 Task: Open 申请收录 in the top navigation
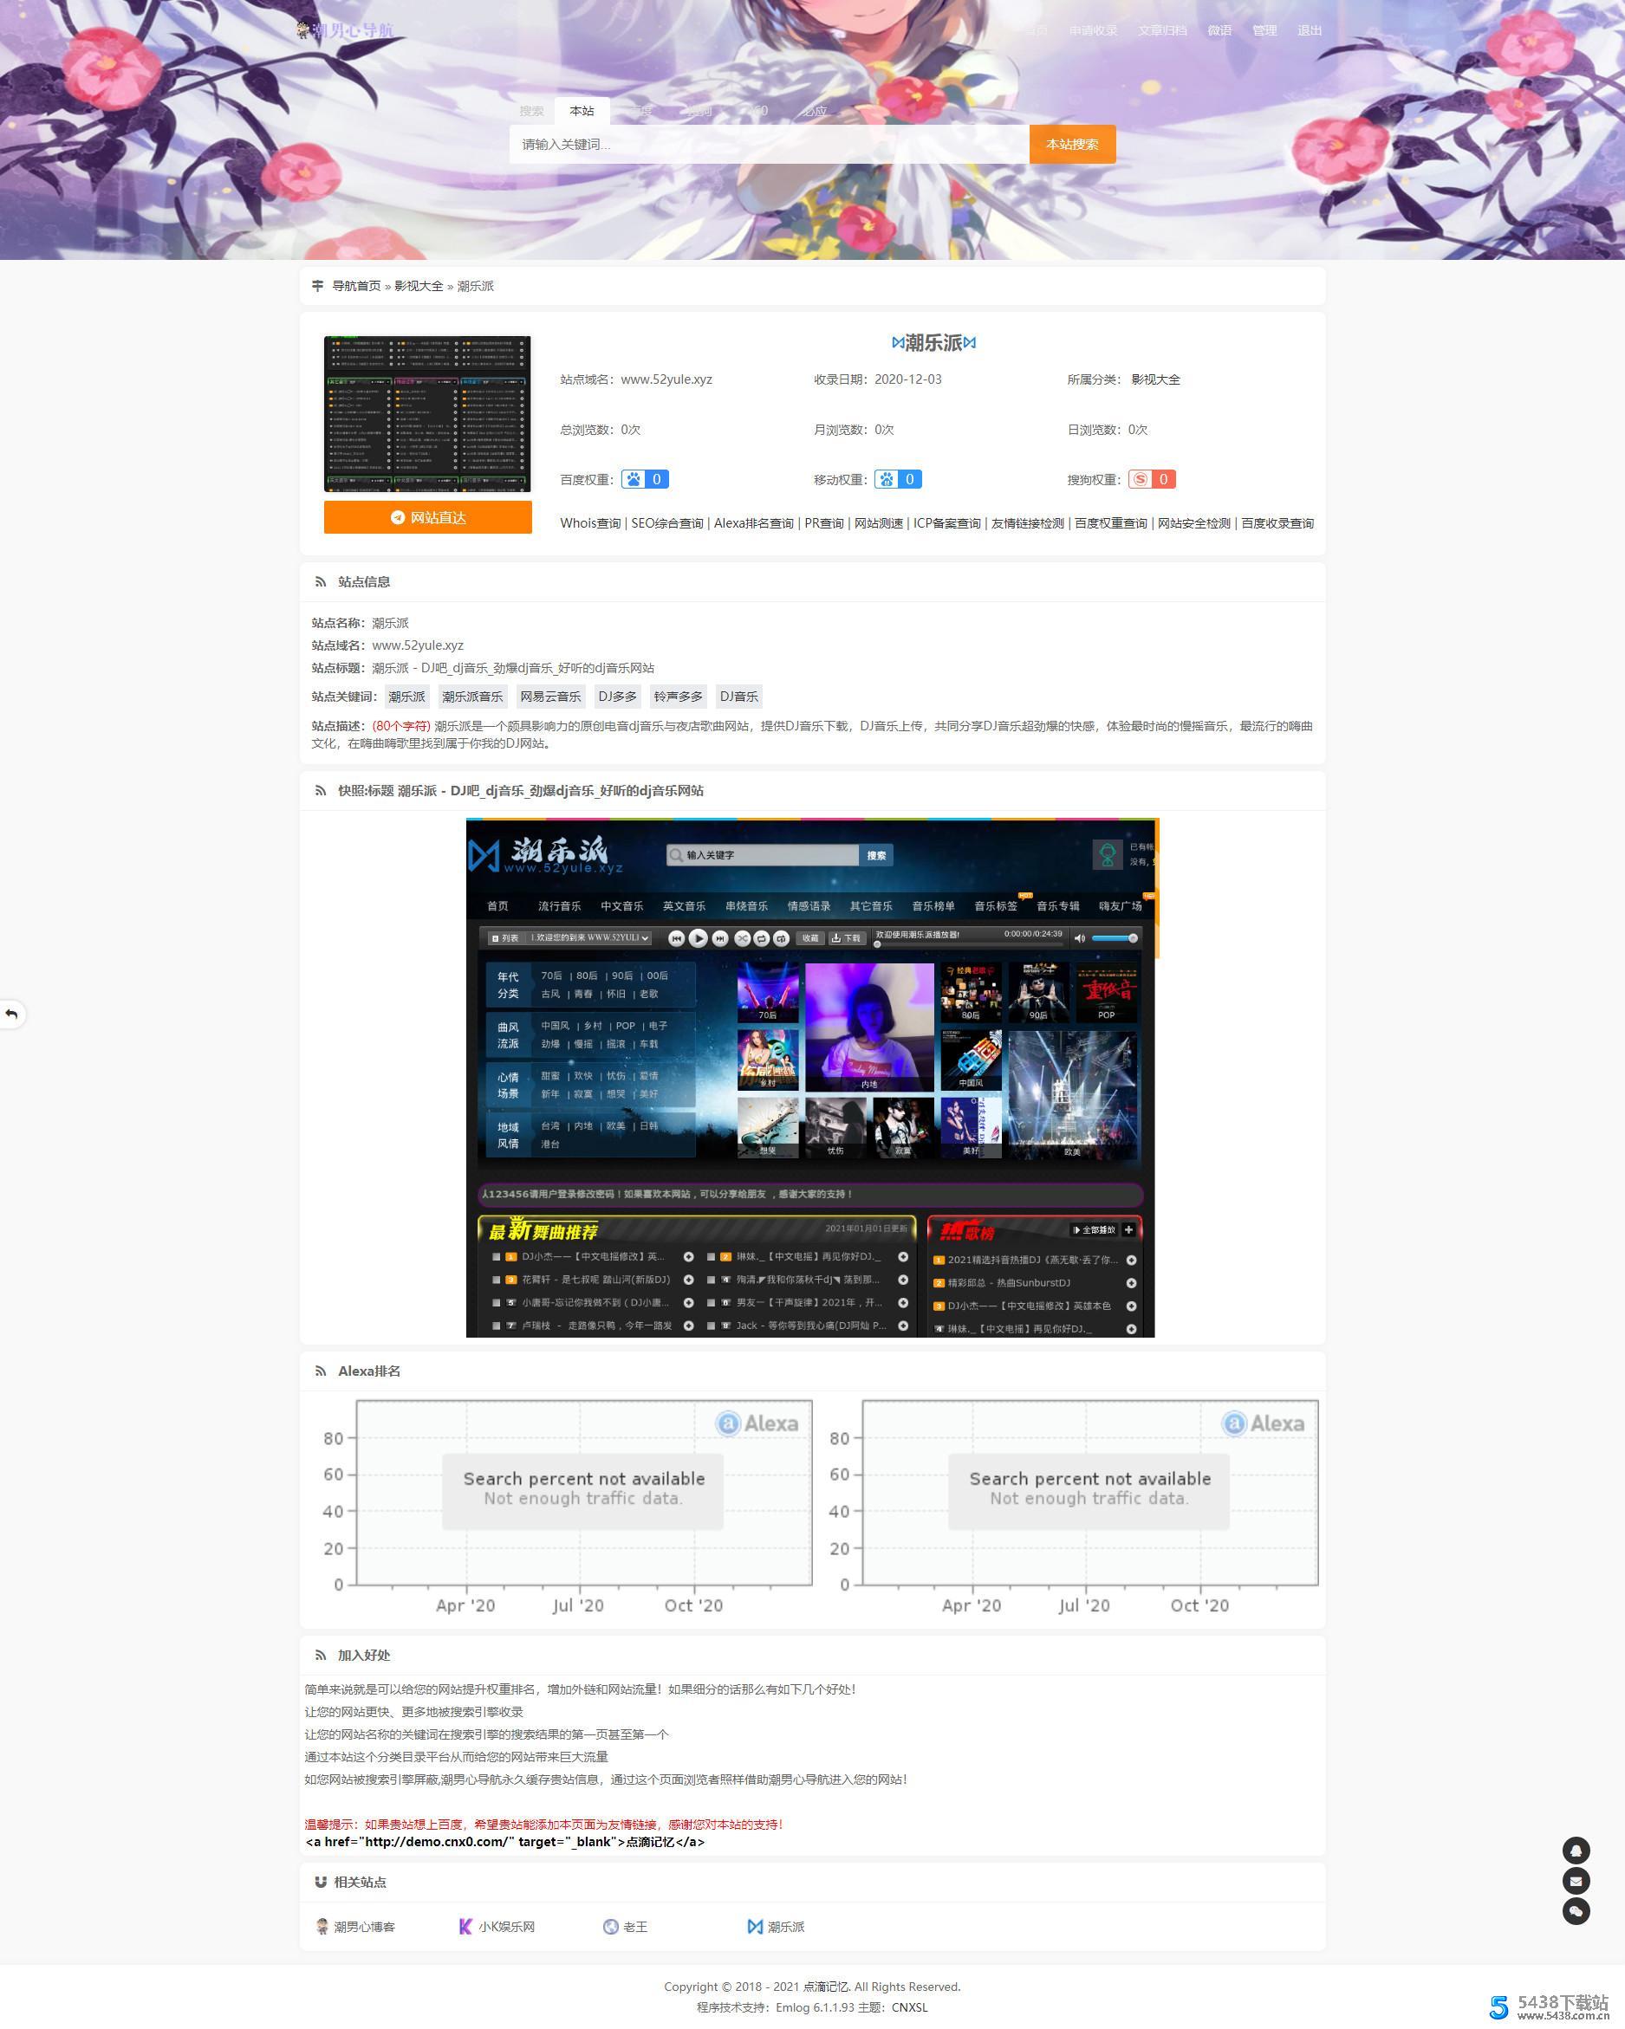click(x=1092, y=29)
